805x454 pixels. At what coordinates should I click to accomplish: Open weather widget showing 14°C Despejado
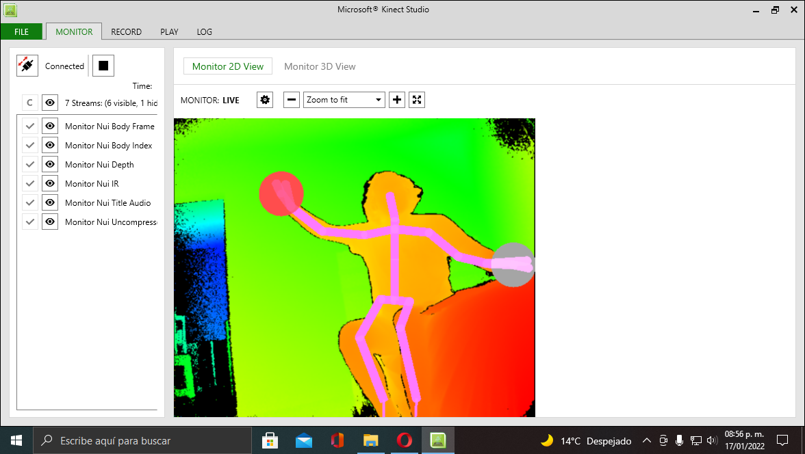(x=586, y=440)
